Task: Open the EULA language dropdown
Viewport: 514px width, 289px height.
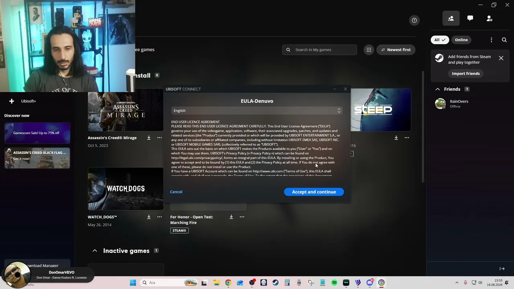Action: tap(257, 110)
